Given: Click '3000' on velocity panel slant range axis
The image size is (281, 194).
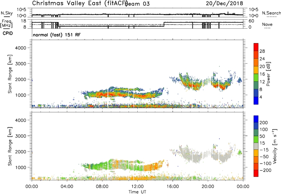Looking at the screenshot, I should tap(20, 136).
